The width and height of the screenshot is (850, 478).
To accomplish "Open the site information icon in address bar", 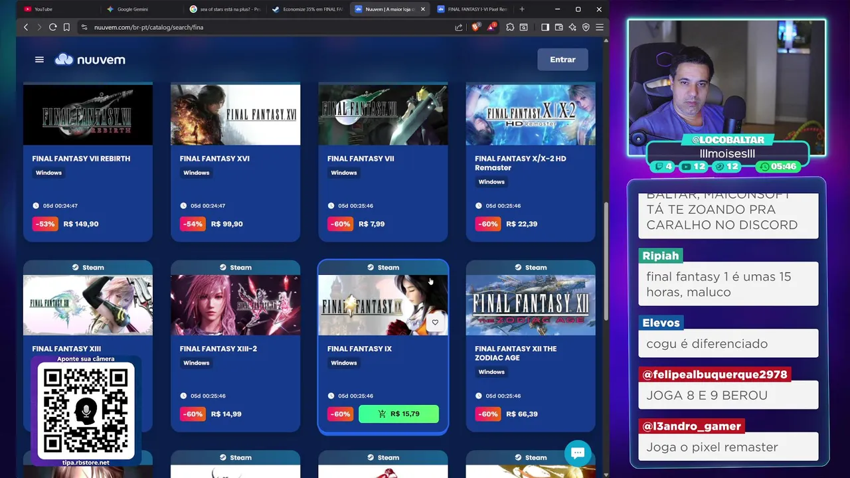I will tap(84, 27).
